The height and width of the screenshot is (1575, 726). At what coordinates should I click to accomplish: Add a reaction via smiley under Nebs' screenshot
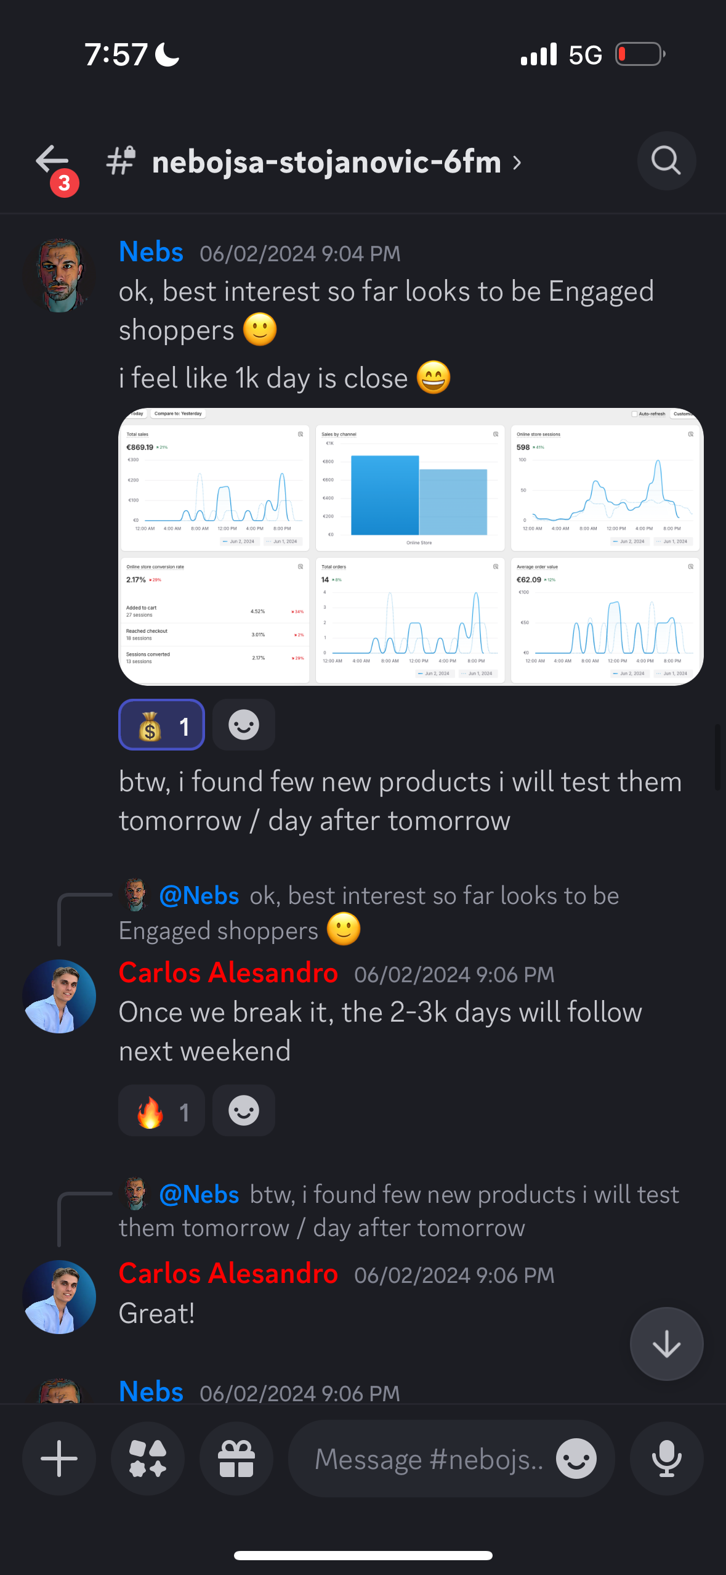point(243,725)
